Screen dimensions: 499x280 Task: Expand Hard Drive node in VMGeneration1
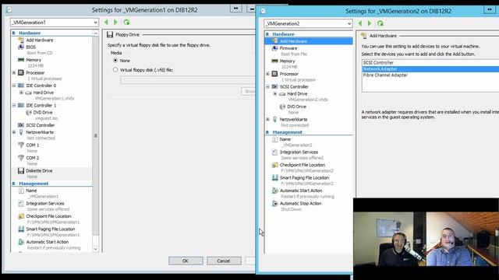pos(21,93)
